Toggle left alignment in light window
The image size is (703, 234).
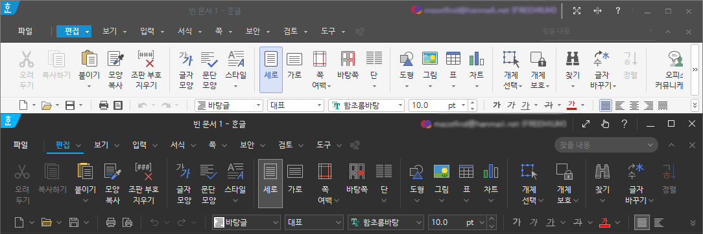click(619, 105)
